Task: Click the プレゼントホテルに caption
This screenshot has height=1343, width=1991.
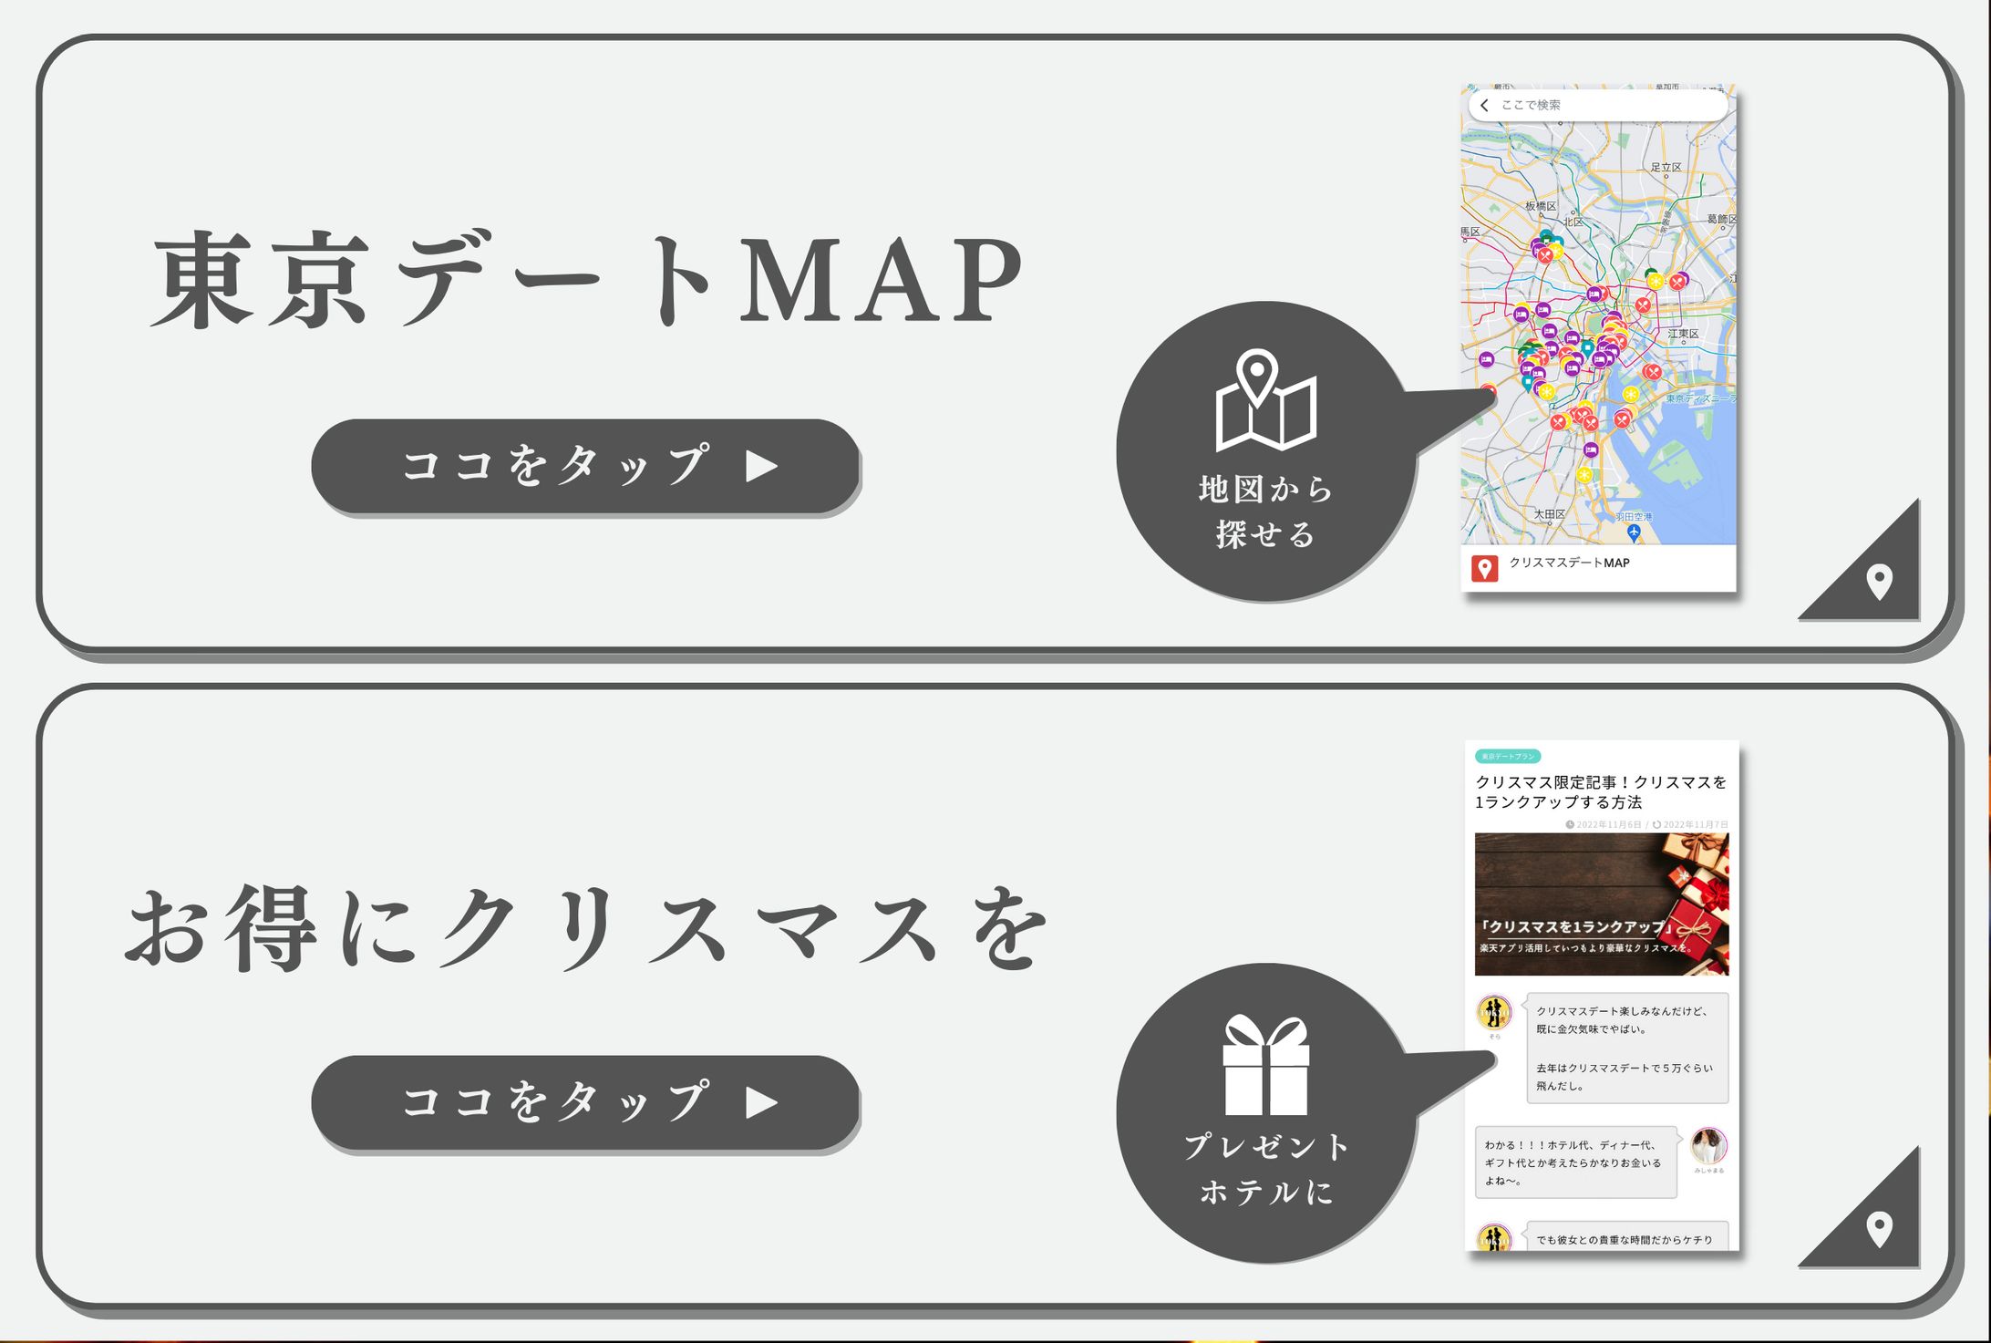Action: pyautogui.click(x=1265, y=1169)
